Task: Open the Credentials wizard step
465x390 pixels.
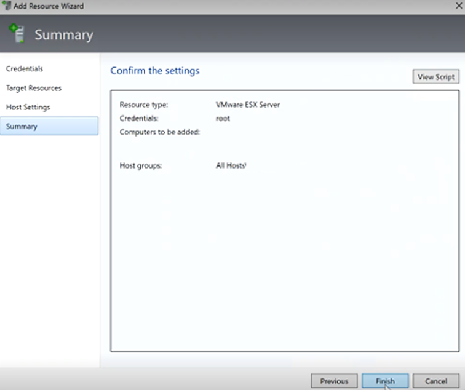Action: click(x=25, y=69)
